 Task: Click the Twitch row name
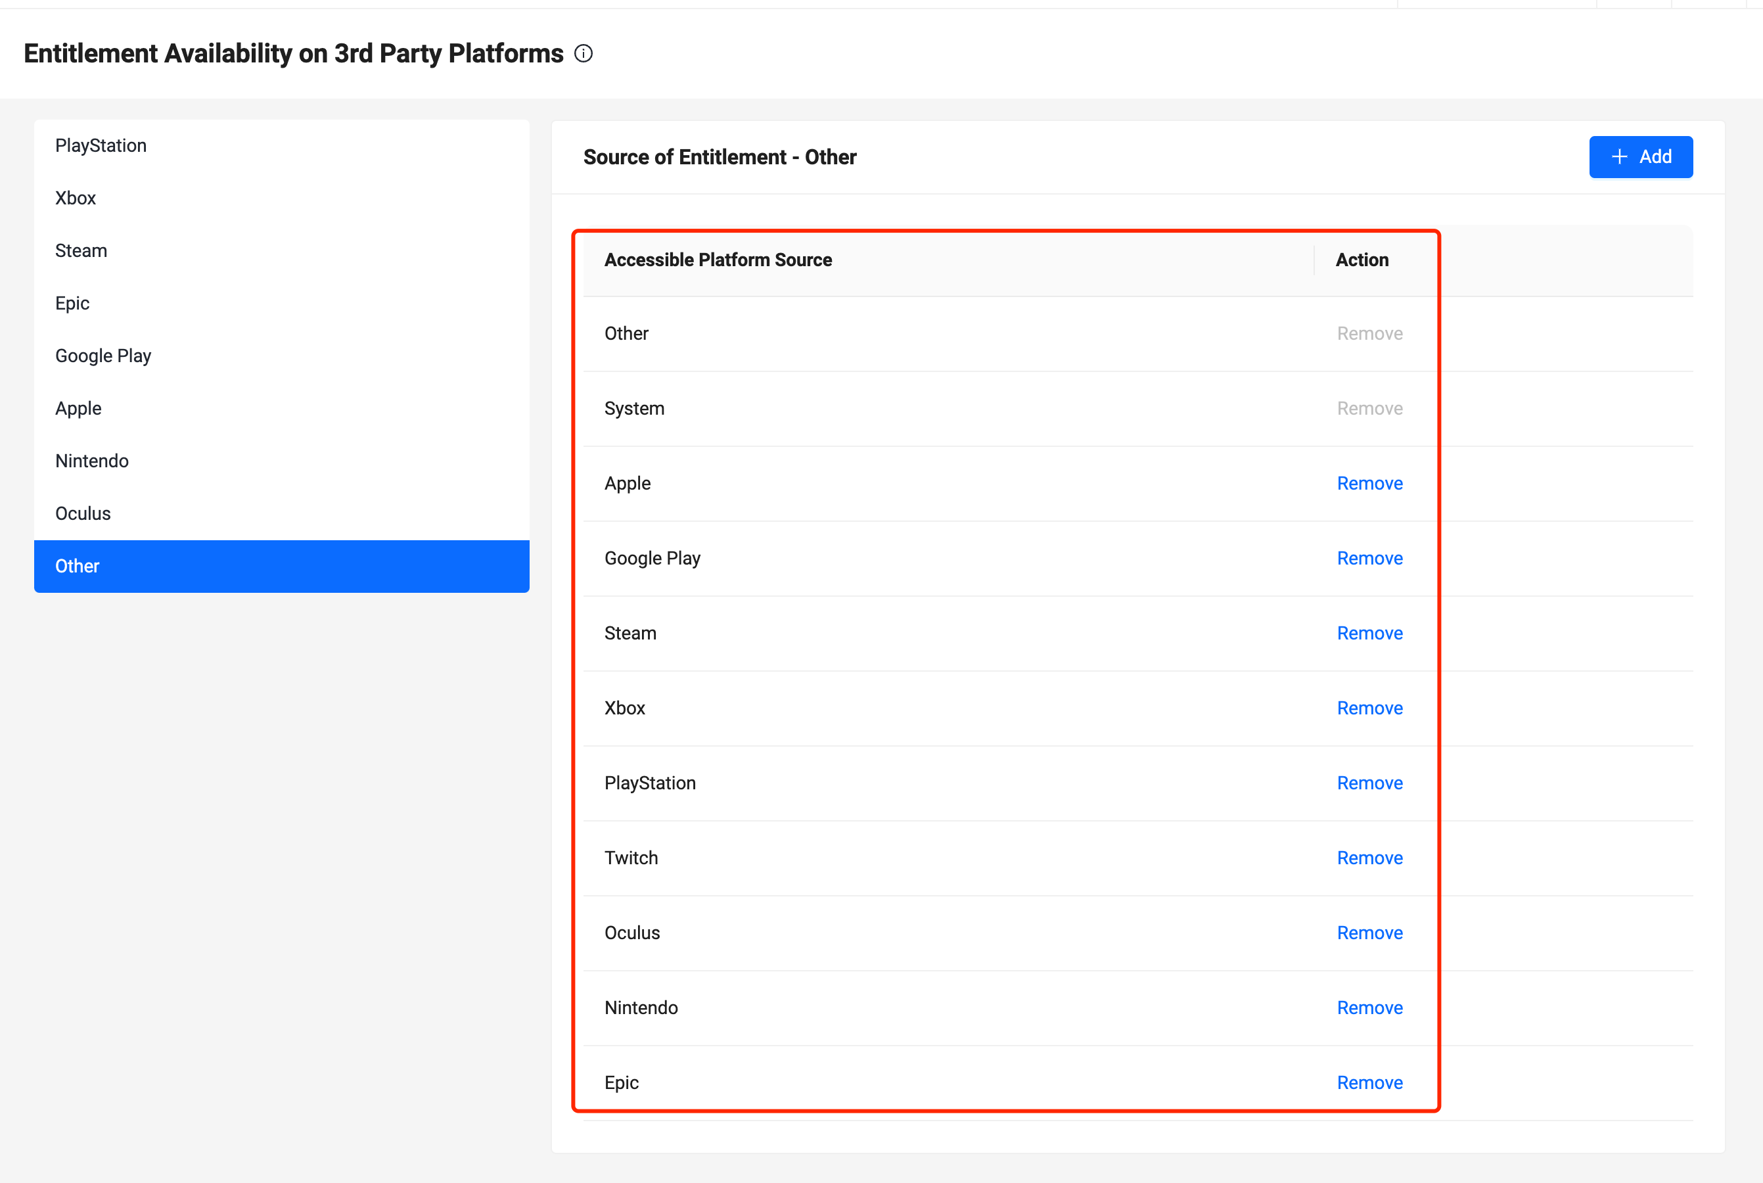pyautogui.click(x=631, y=858)
